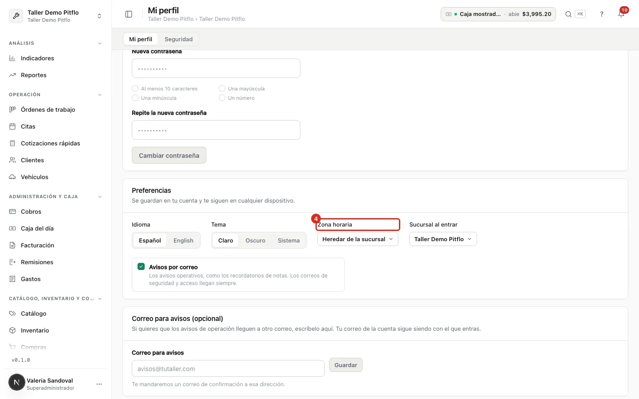Click the help question mark icon
The height and width of the screenshot is (399, 639).
[602, 14]
